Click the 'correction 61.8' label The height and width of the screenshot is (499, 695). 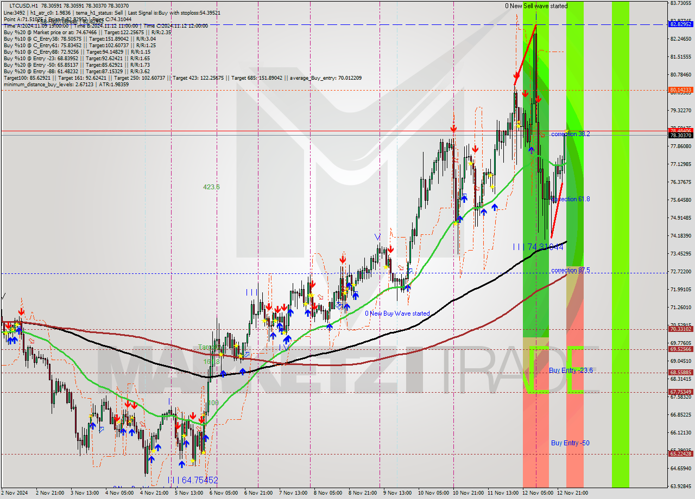coord(571,199)
